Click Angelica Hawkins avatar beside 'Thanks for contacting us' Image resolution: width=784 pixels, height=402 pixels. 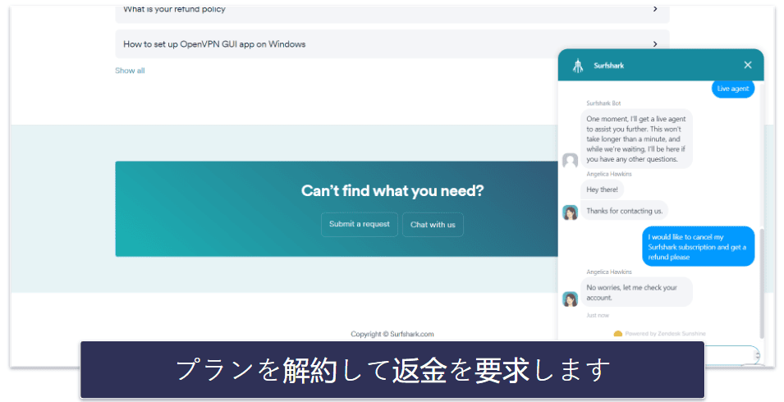pos(570,212)
